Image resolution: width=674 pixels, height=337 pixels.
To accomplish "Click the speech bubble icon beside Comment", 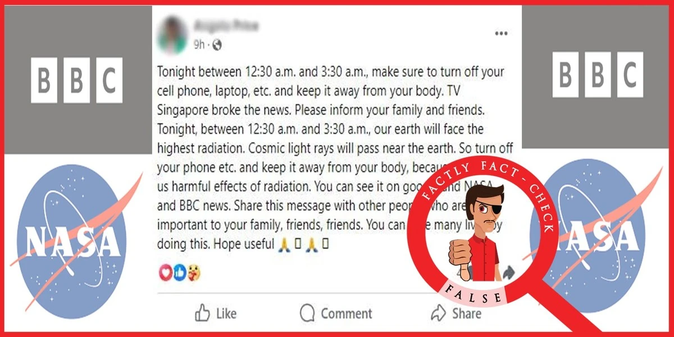I will (307, 313).
